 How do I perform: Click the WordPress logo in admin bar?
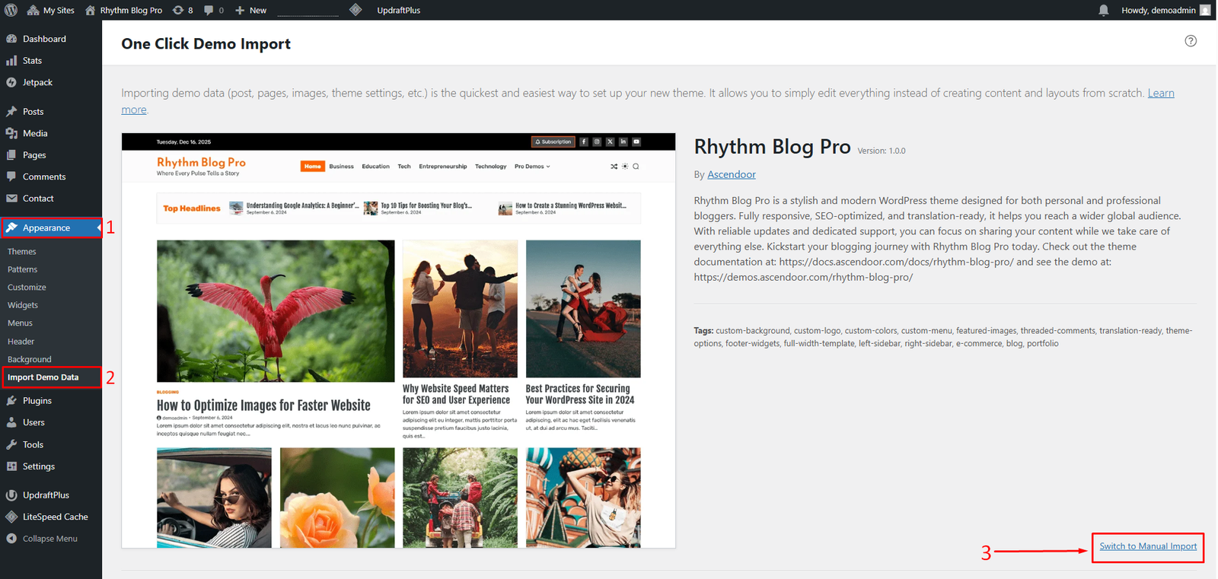pyautogui.click(x=11, y=10)
